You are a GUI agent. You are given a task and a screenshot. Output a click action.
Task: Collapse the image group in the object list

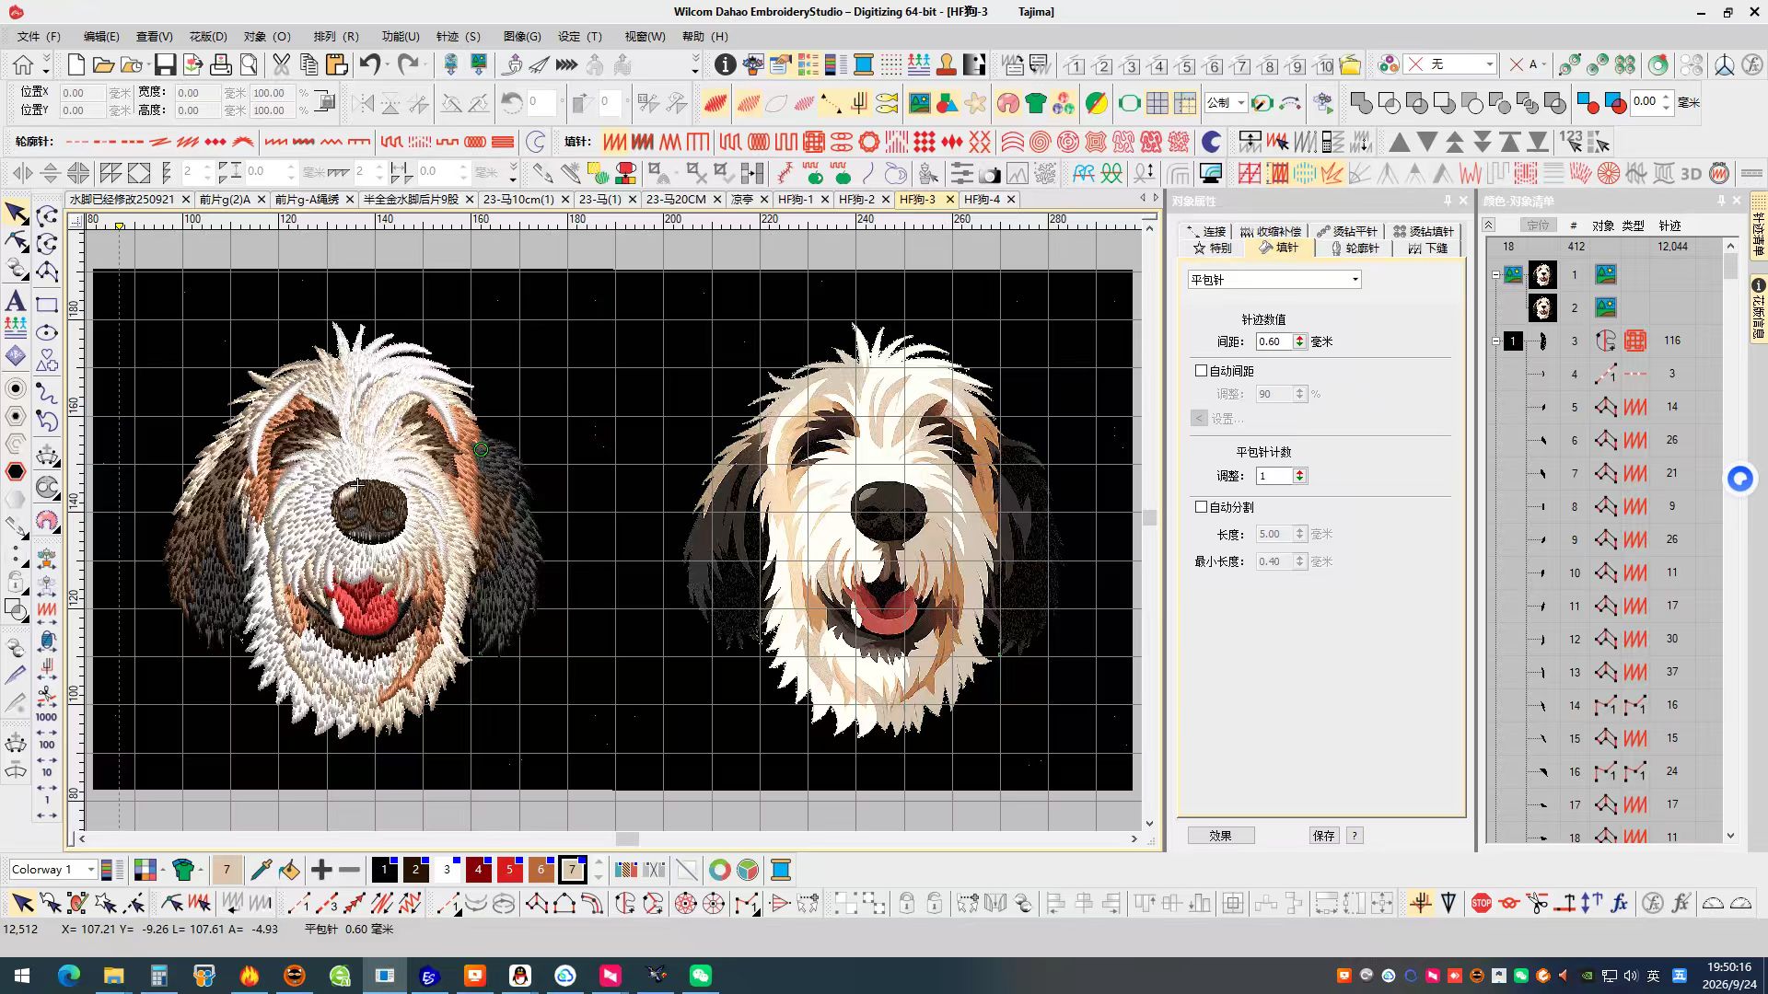pyautogui.click(x=1495, y=274)
